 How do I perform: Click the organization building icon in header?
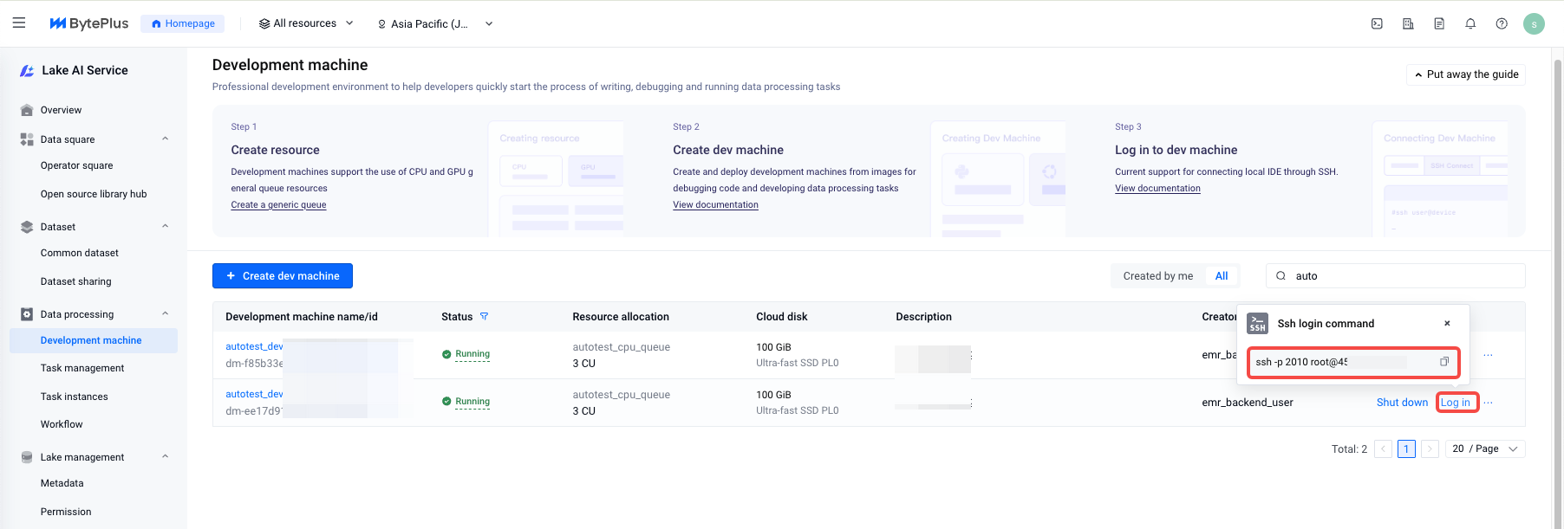click(x=1408, y=23)
